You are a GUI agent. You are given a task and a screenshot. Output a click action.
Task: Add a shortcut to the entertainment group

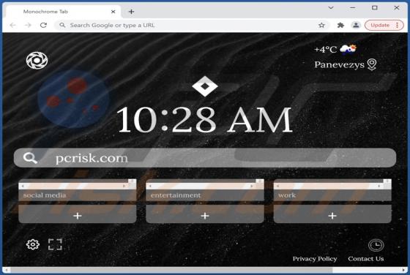[x=205, y=216]
